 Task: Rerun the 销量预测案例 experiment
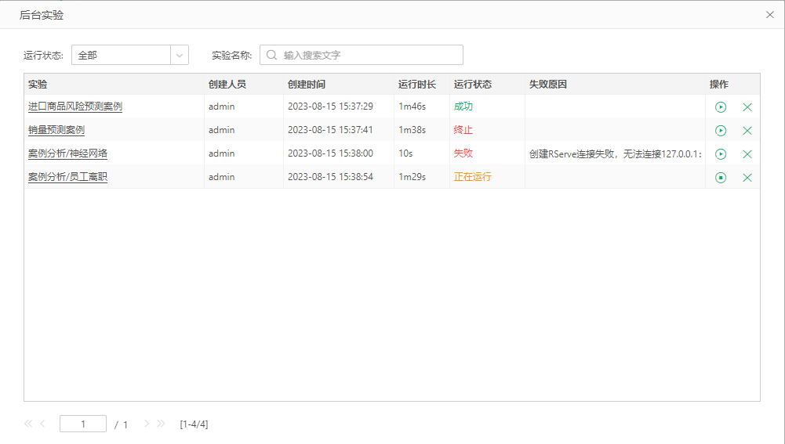pos(721,131)
